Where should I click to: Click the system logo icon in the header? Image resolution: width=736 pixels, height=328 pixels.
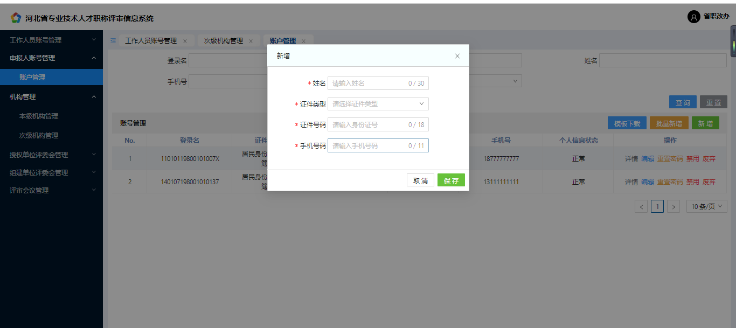(16, 17)
